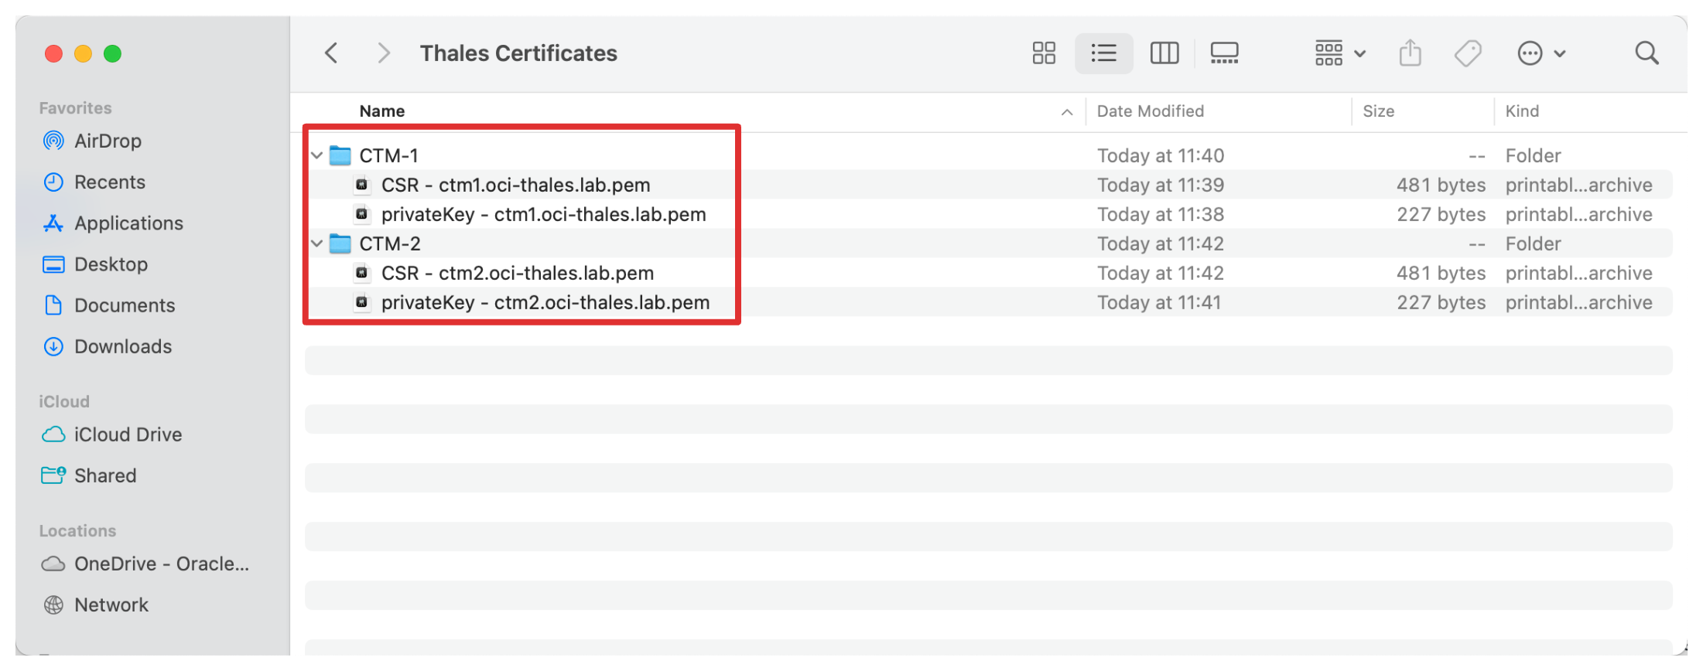1703x671 pixels.
Task: Select privateKey - ctm2.oci-thales.lab.pem file
Action: pyautogui.click(x=545, y=302)
